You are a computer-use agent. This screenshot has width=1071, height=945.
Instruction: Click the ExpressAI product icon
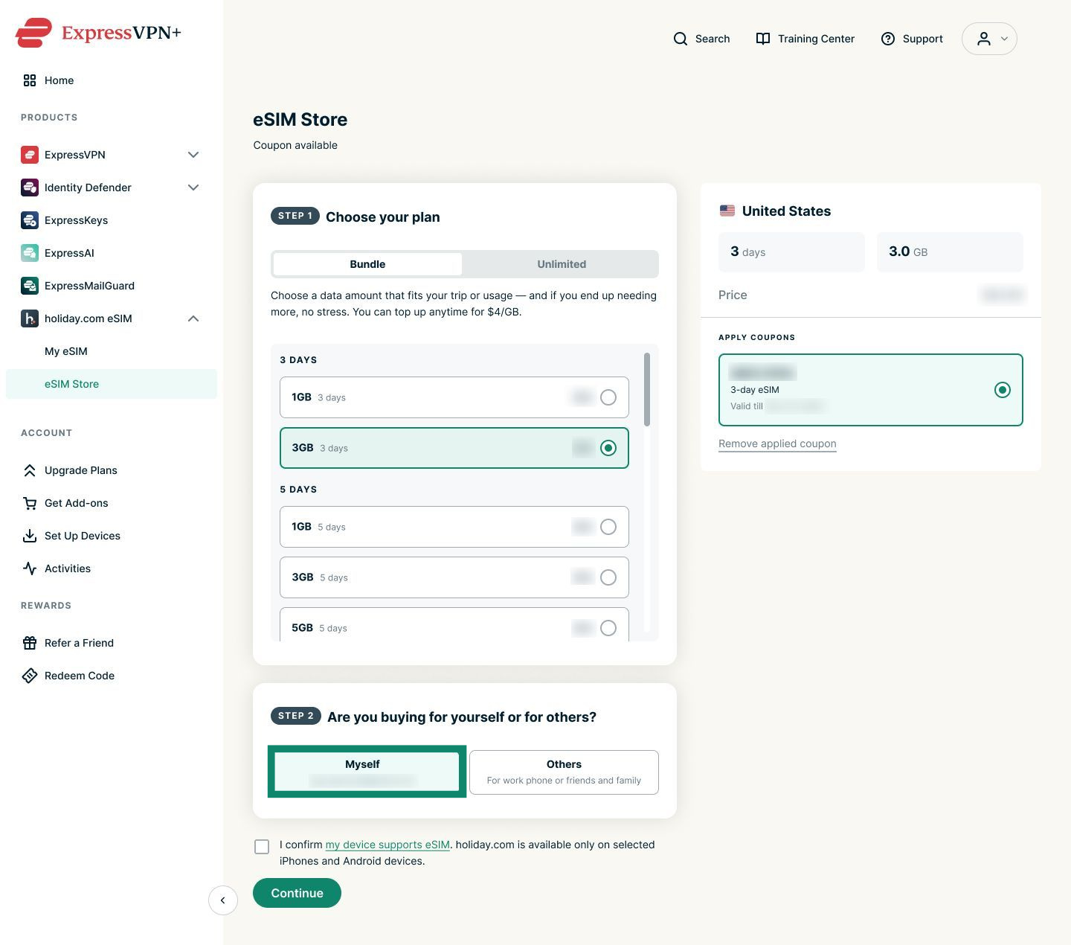click(x=30, y=253)
